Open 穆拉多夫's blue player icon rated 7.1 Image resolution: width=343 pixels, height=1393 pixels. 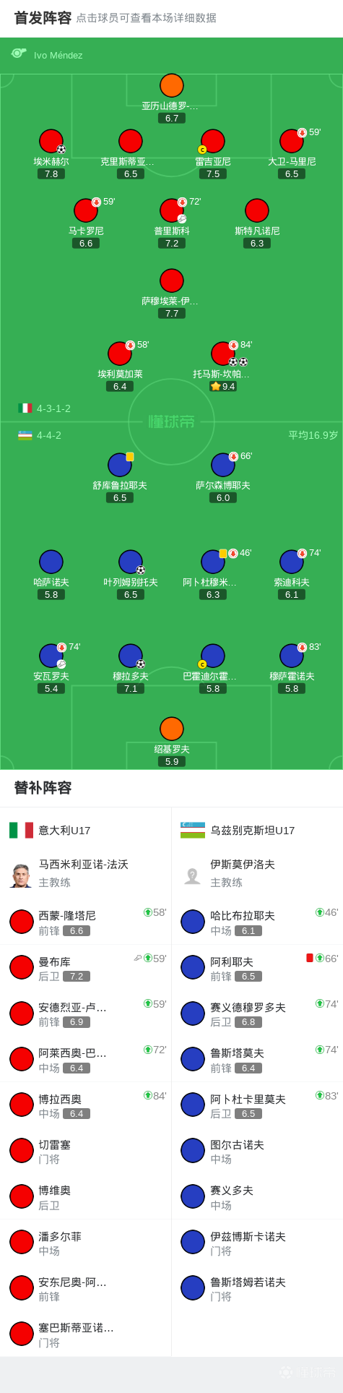131,656
